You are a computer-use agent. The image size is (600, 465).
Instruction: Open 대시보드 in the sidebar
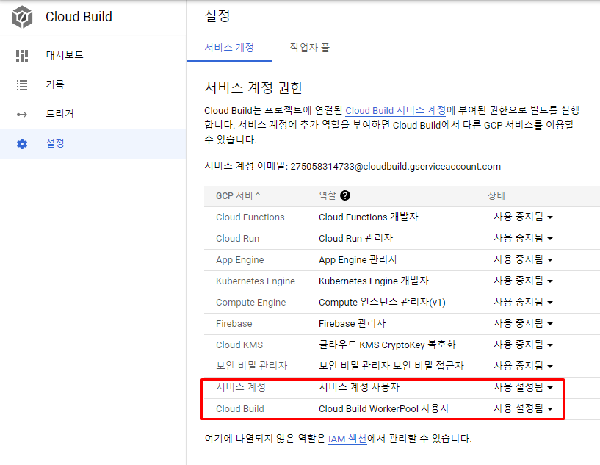pyautogui.click(x=93, y=55)
